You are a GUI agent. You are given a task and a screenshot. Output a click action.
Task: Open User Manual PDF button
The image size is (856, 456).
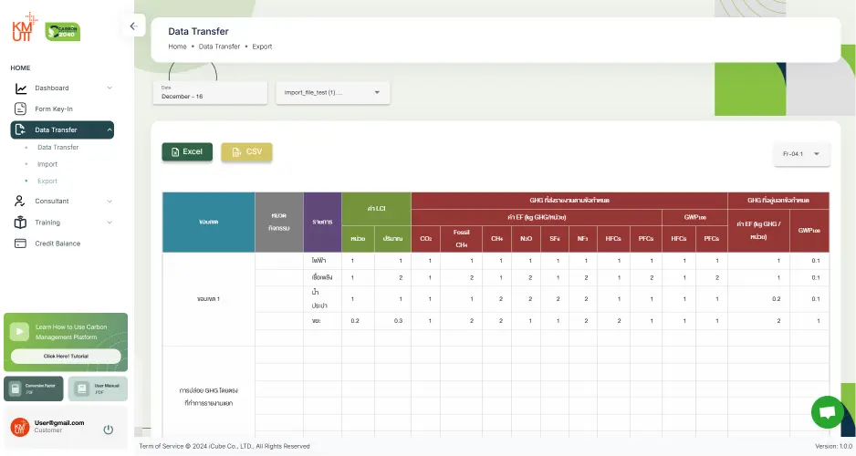[x=98, y=389]
